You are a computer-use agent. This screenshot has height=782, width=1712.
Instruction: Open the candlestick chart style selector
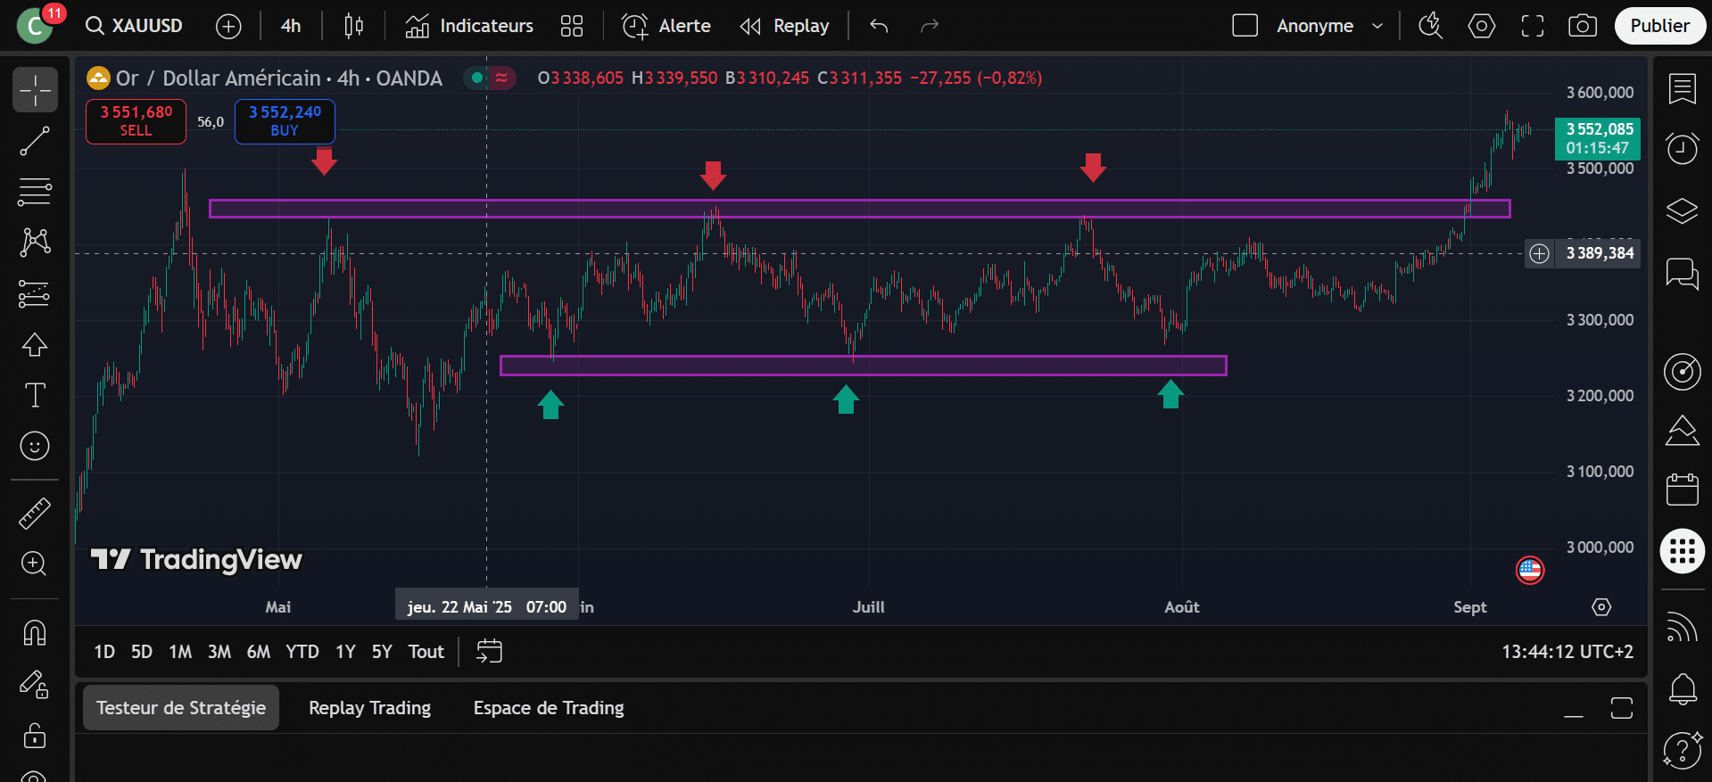point(353,26)
